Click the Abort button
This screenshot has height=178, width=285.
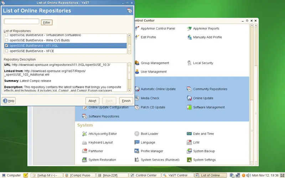tap(92, 101)
